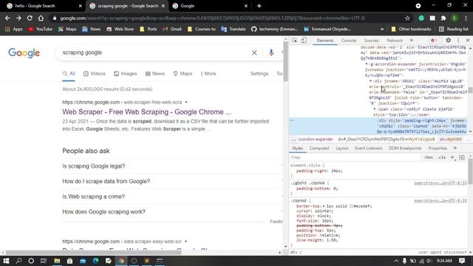Image resolution: width=473 pixels, height=266 pixels.
Task: Open the YouTube bookmark
Action: (x=40, y=30)
